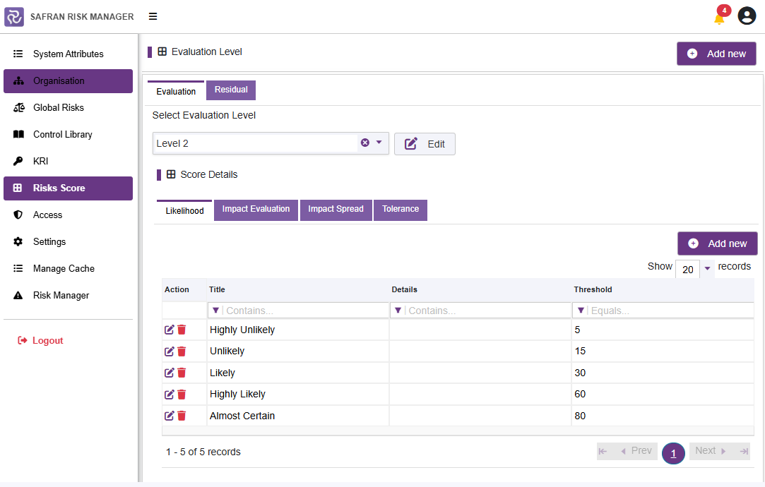Open the Show records count dropdown

pos(707,269)
